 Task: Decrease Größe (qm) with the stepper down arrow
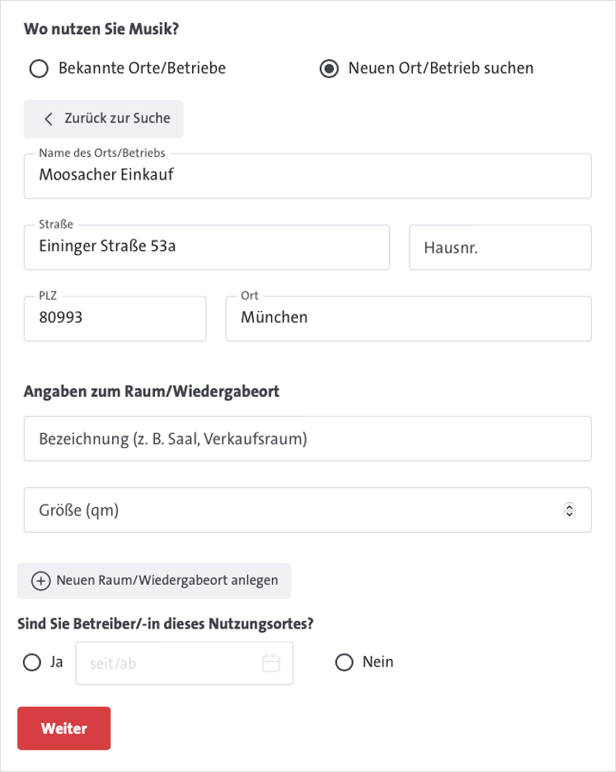(569, 514)
